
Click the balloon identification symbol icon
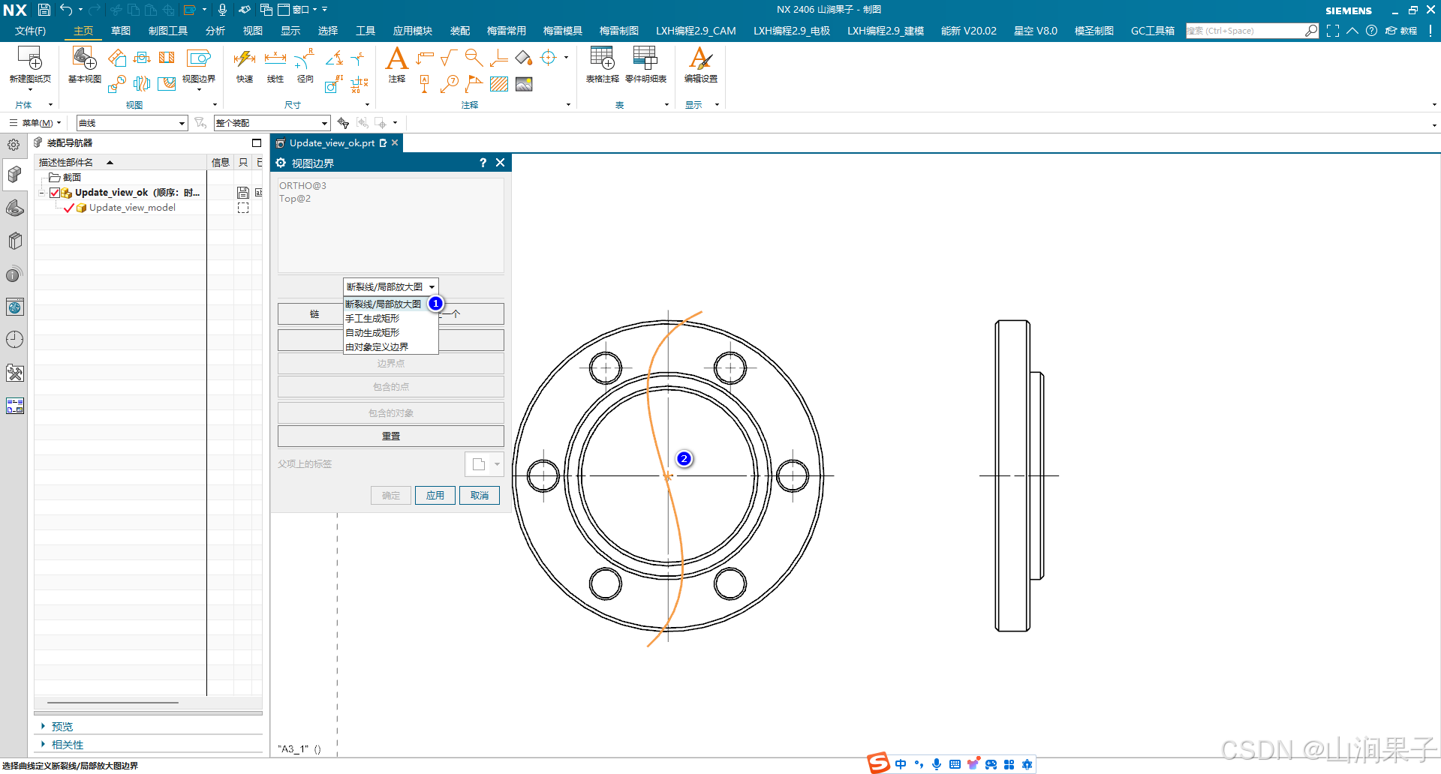pos(449,84)
